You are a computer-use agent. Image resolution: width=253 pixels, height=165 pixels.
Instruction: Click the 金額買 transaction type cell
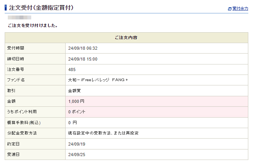pos(74,90)
